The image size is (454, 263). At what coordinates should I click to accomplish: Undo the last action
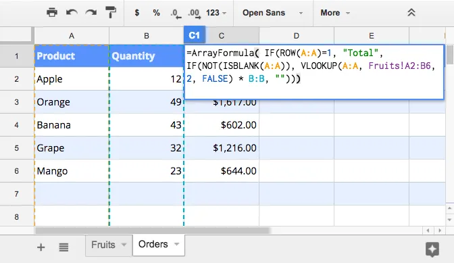[72, 13]
